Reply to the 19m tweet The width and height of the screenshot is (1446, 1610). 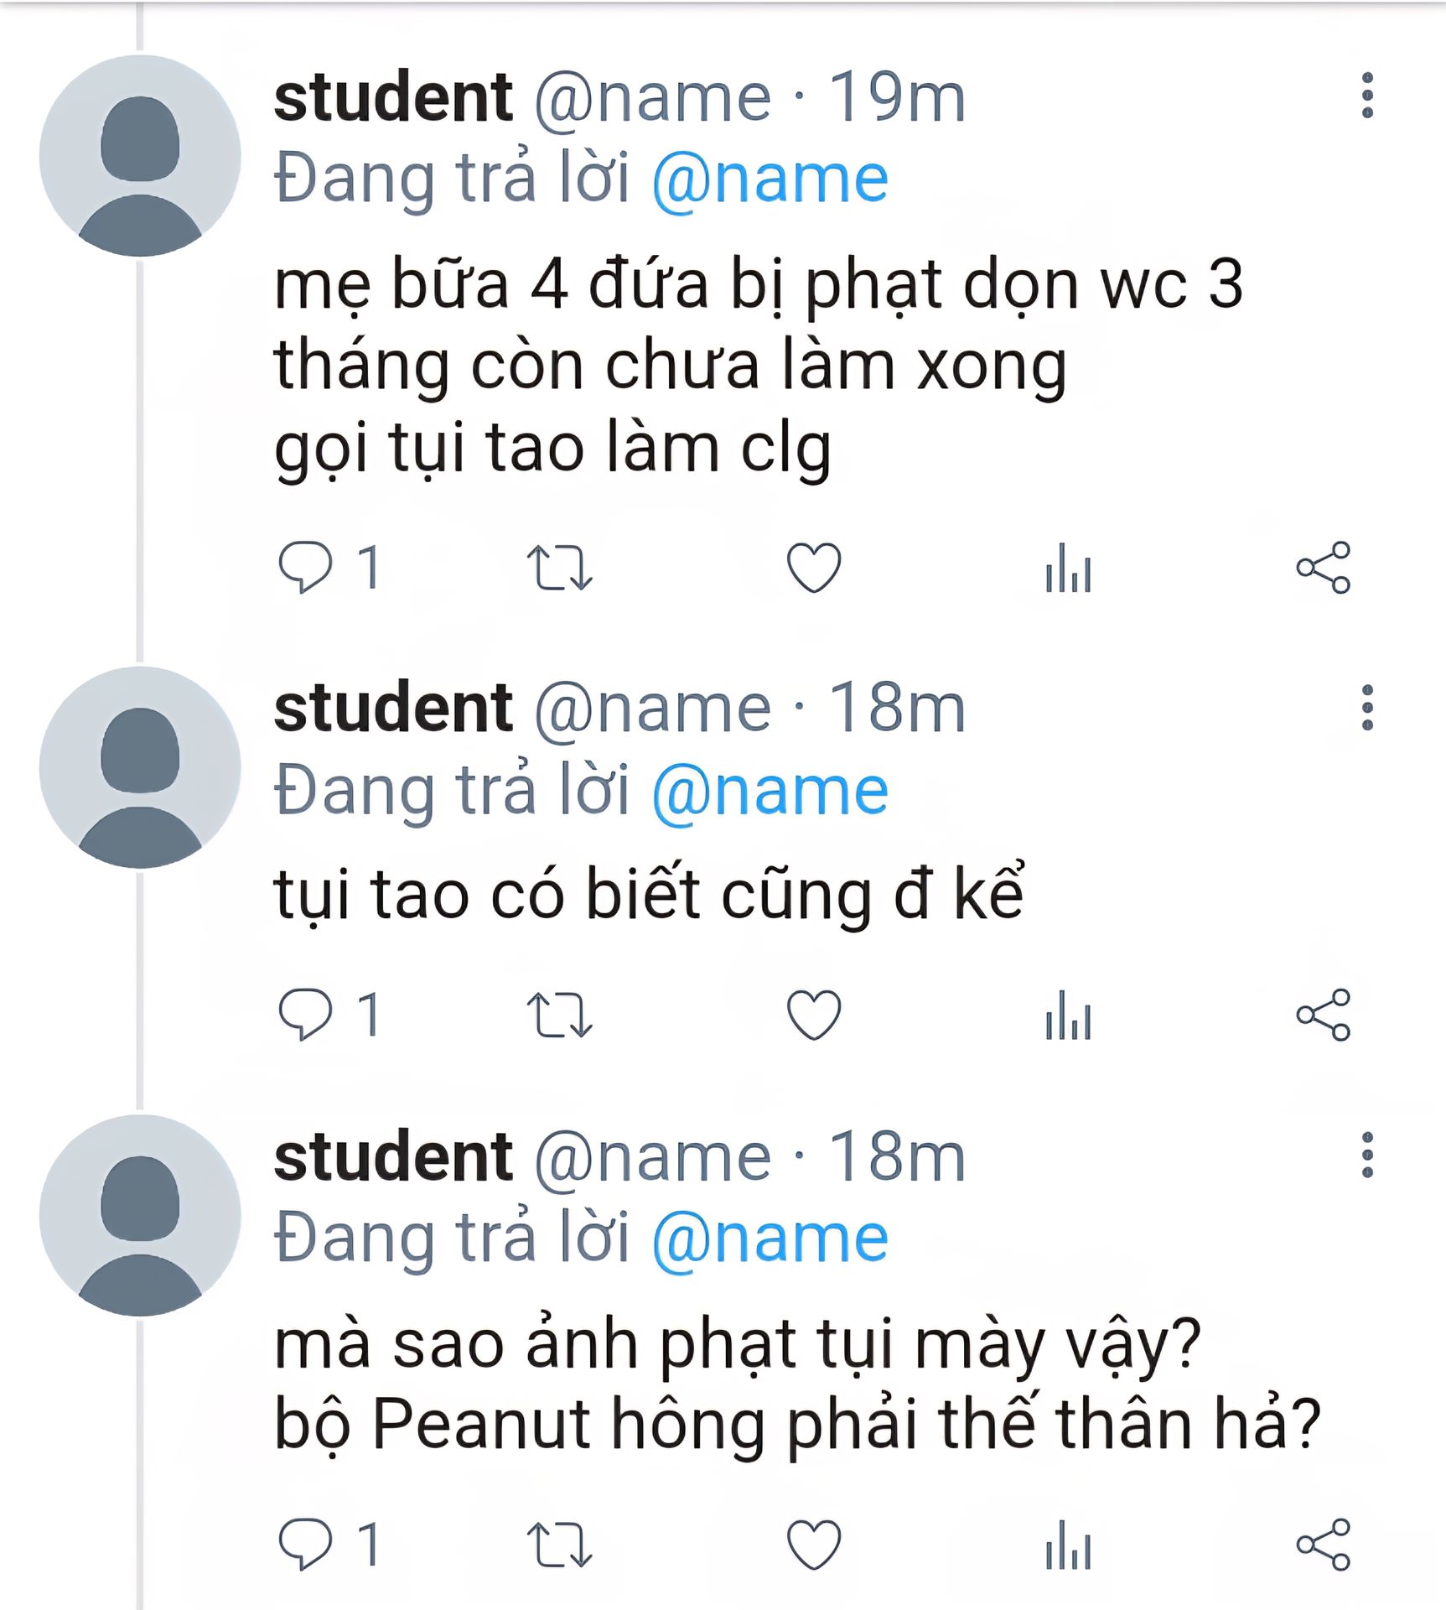[x=305, y=568]
